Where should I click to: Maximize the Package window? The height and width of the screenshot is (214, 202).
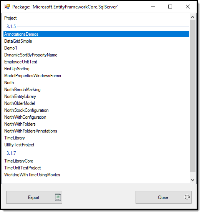point(170,7)
